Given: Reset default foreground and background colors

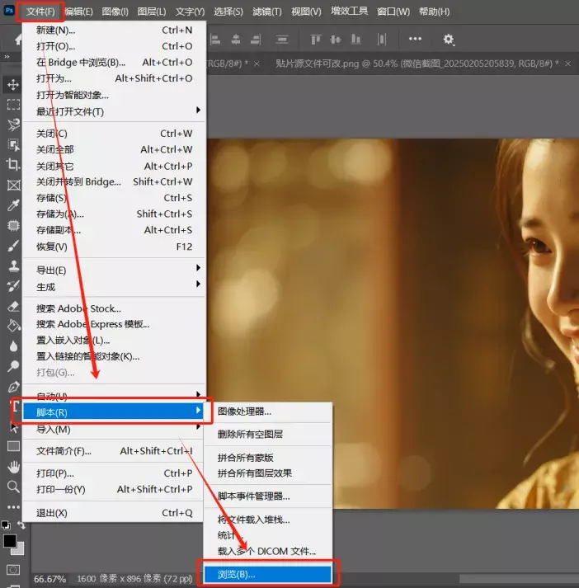Looking at the screenshot, I should 6,524.
